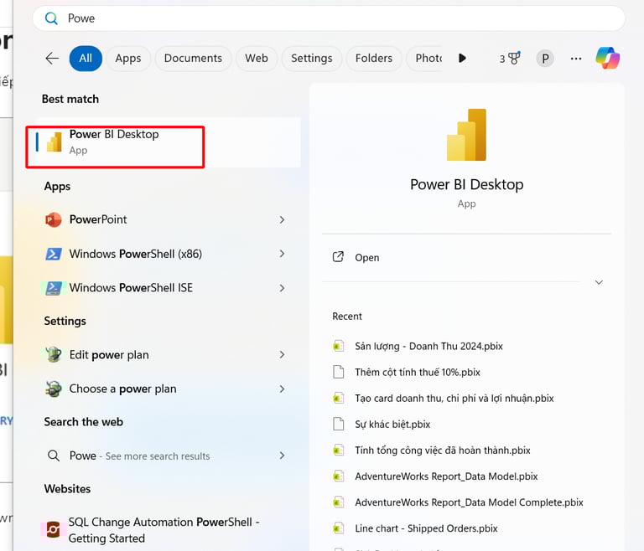The image size is (644, 551).
Task: Click Open in the Power BI details pane
Action: tap(366, 258)
